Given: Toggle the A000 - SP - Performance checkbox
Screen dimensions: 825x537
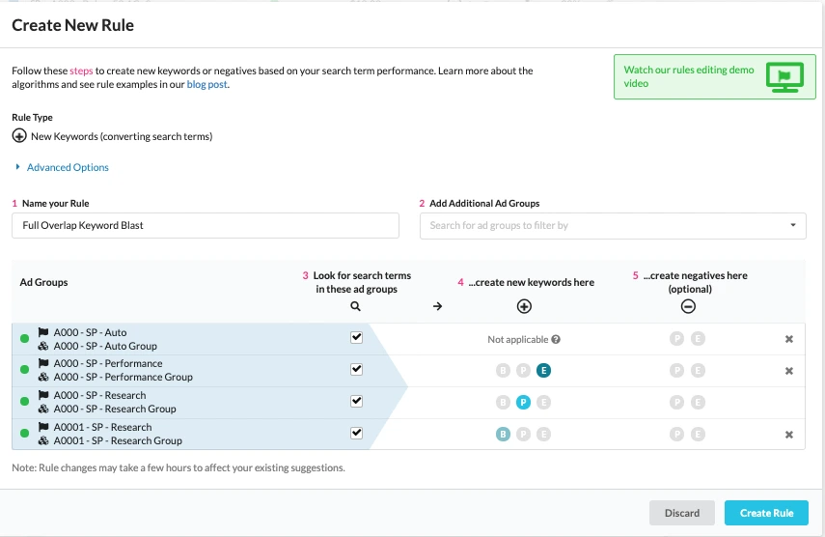Looking at the screenshot, I should [x=356, y=370].
